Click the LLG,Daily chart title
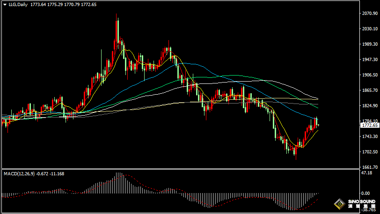 coord(18,5)
